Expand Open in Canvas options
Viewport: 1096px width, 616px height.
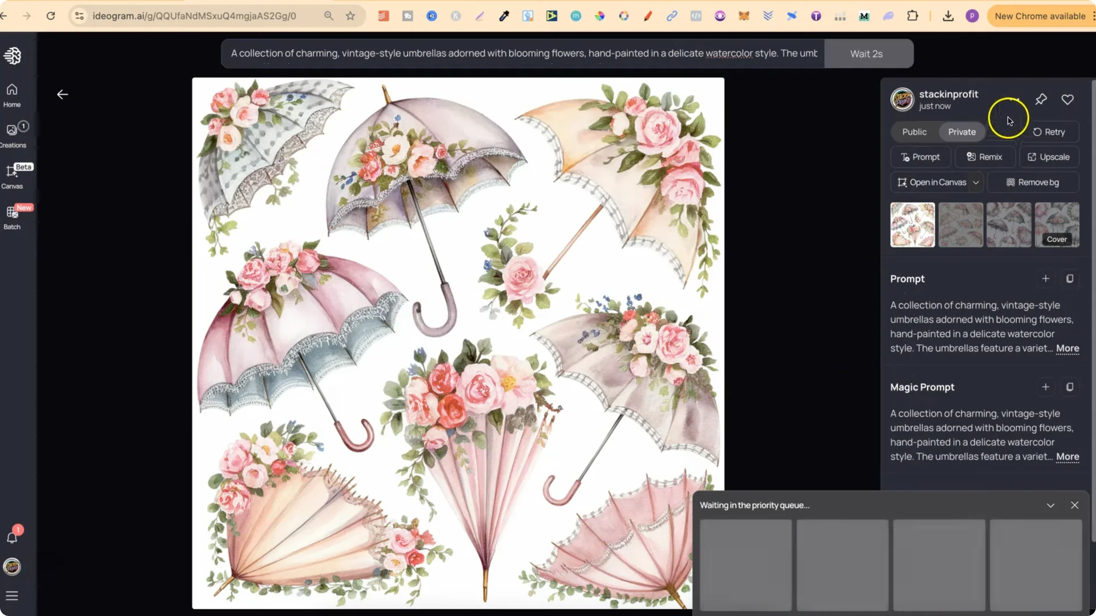click(976, 182)
